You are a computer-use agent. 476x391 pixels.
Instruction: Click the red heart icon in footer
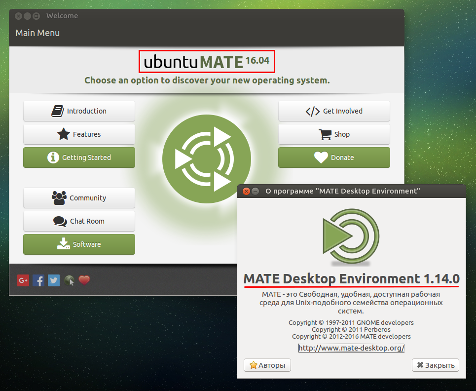click(84, 280)
